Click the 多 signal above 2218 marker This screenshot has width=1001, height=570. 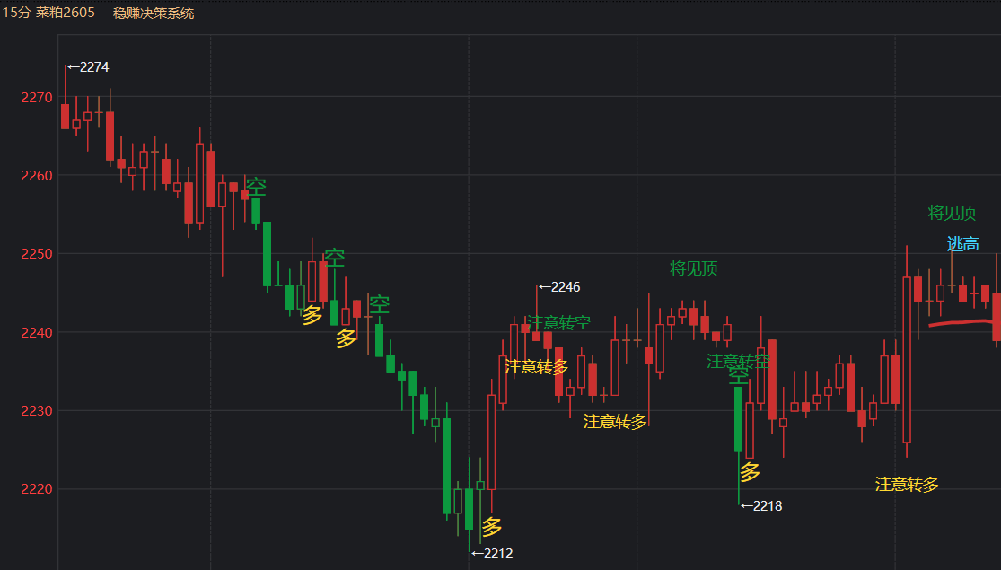pyautogui.click(x=751, y=472)
